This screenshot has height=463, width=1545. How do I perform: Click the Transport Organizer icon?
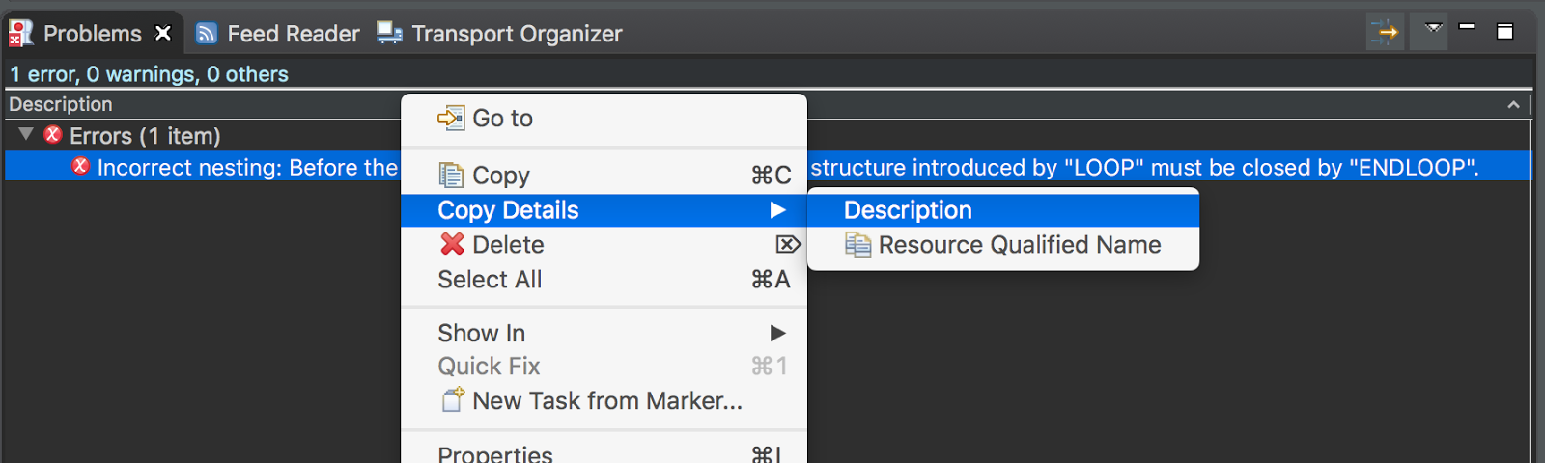click(389, 33)
